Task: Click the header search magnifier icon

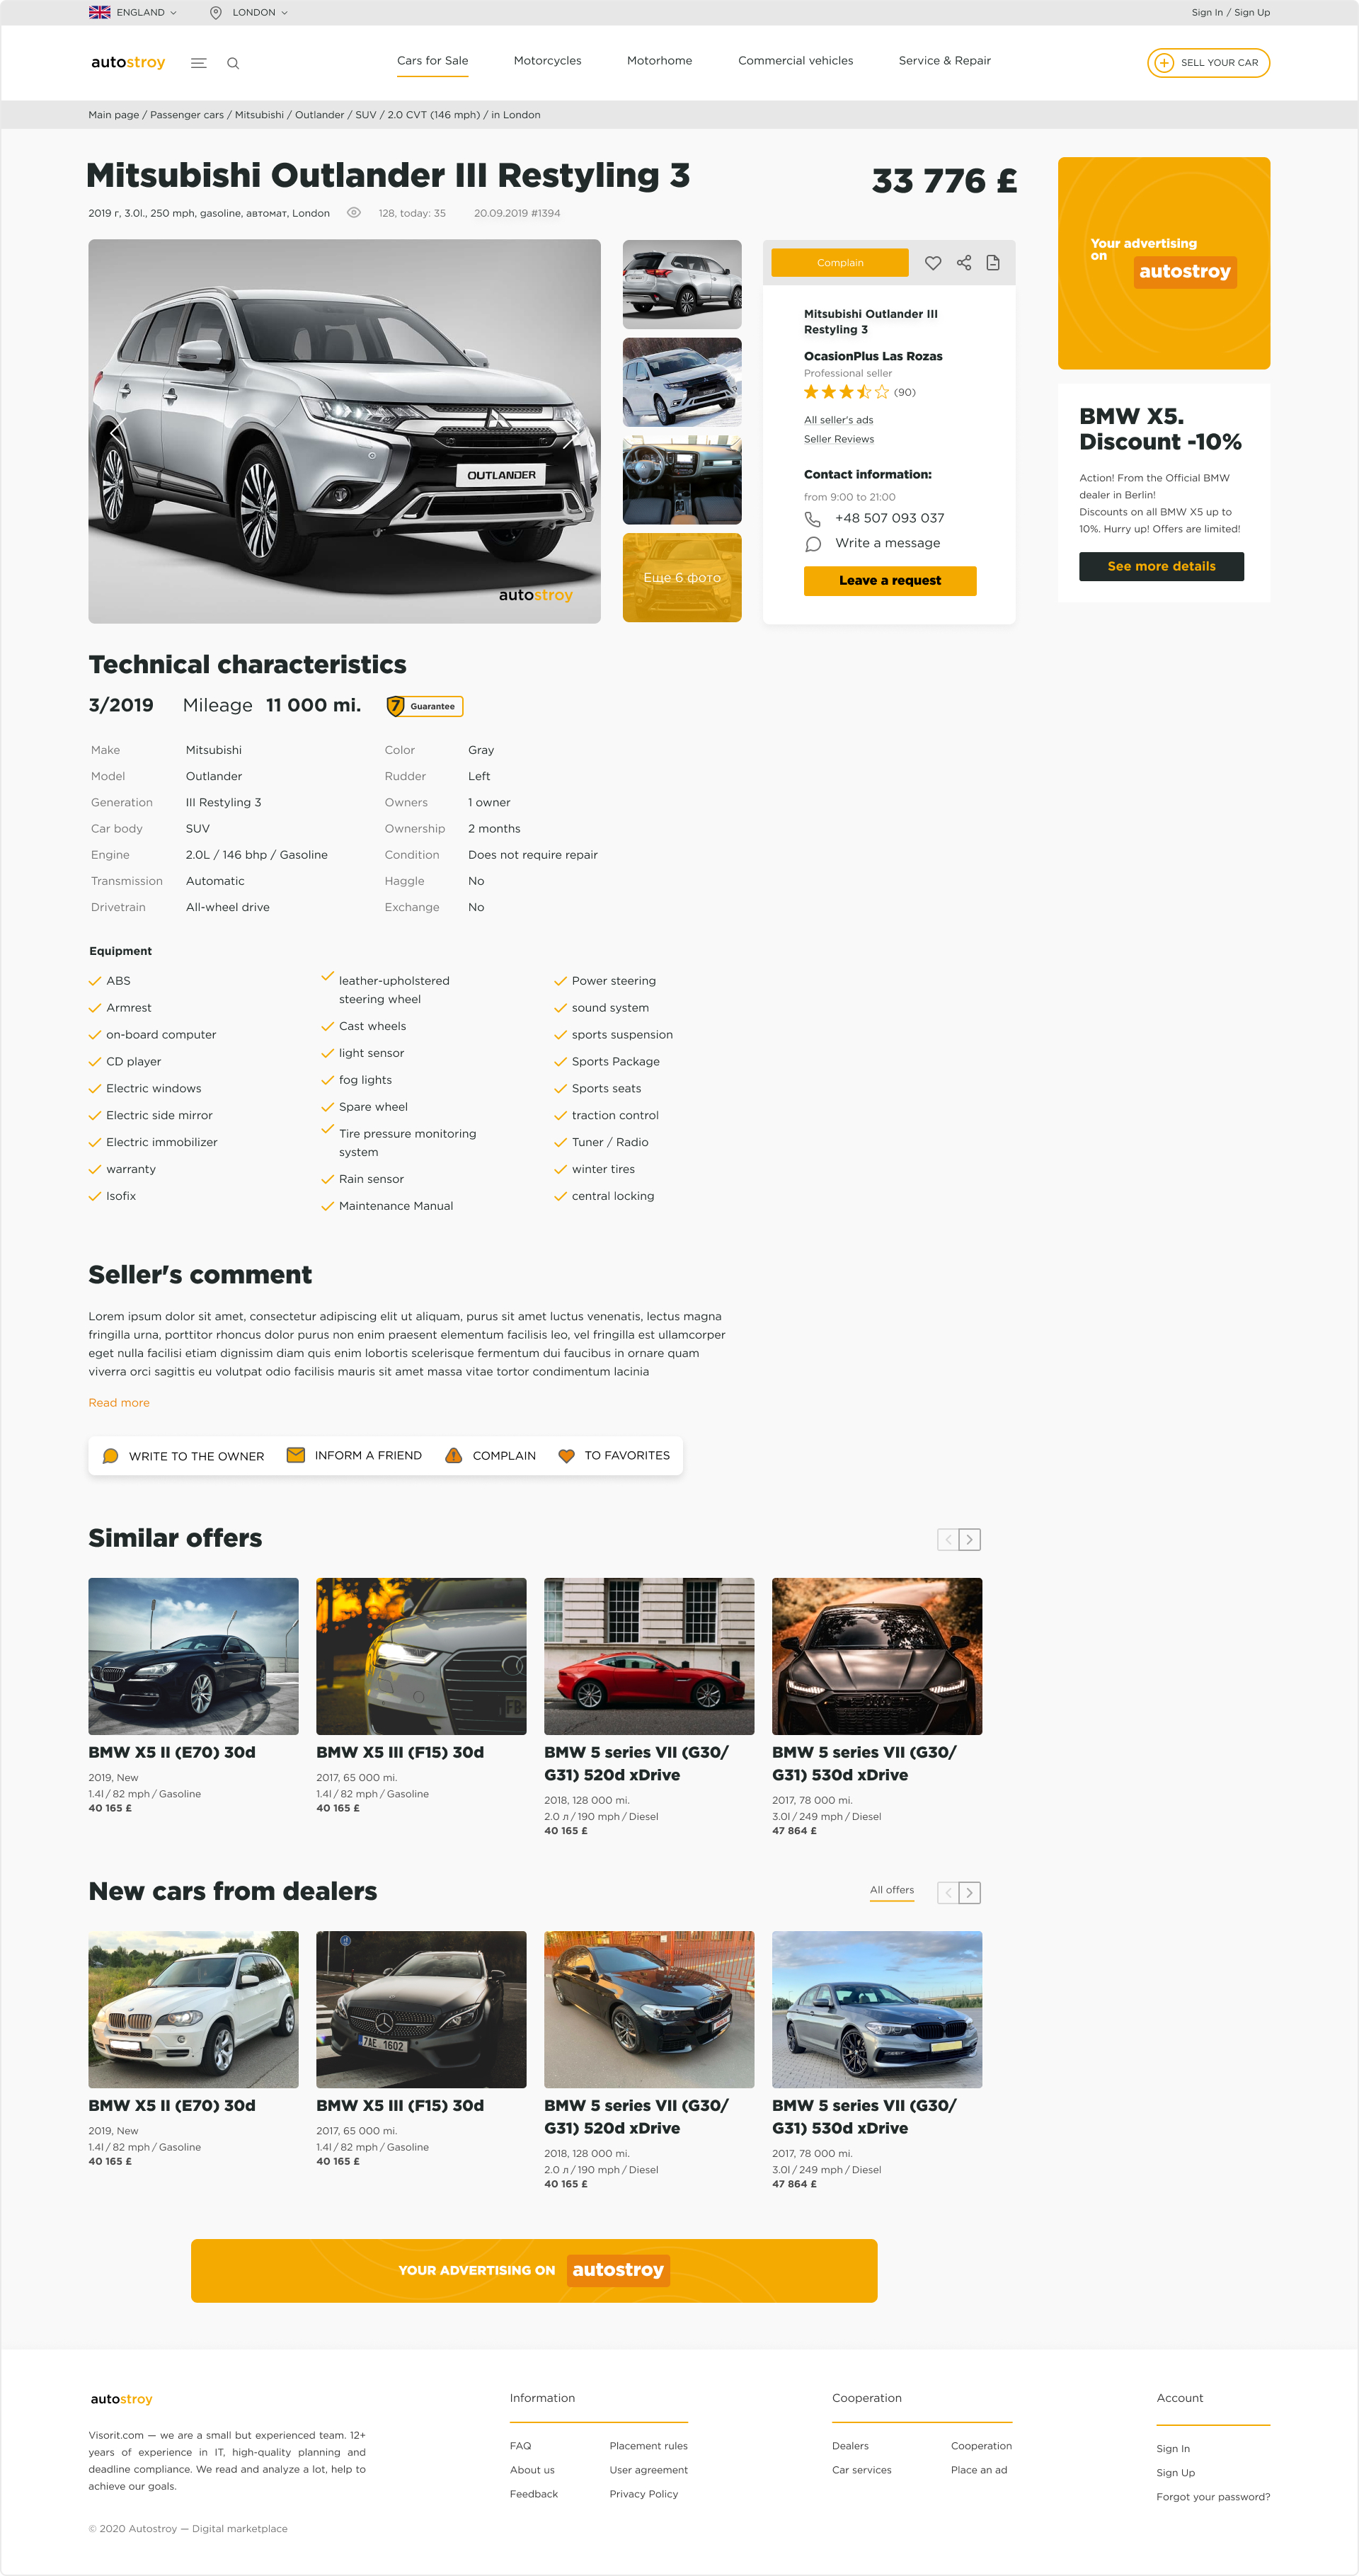Action: pos(233,63)
